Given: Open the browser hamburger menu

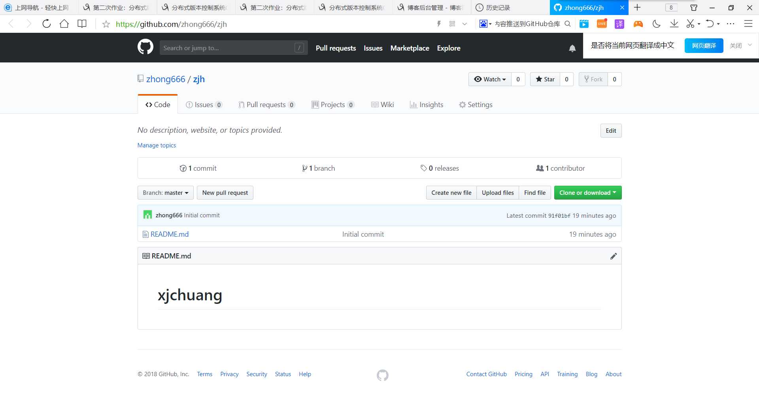Looking at the screenshot, I should tap(748, 24).
